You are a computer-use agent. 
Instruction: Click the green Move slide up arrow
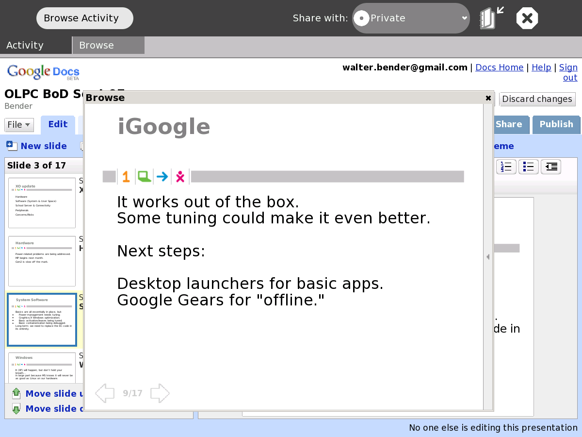[16, 393]
